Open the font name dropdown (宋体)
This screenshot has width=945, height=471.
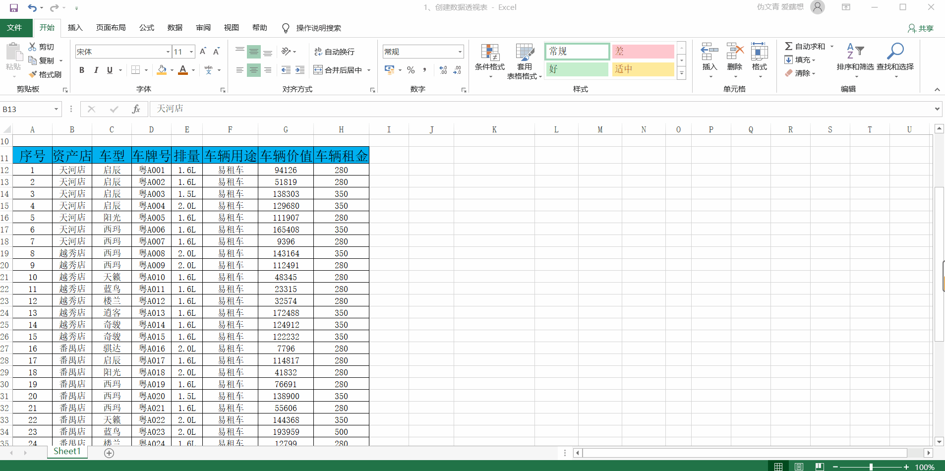[x=168, y=52]
